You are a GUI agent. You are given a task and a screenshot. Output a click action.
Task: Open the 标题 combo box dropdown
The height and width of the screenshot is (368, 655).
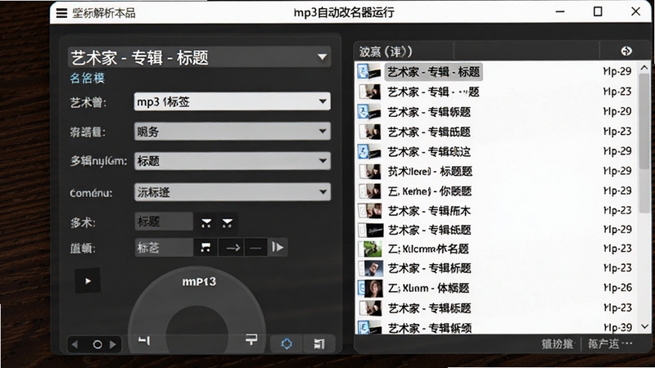click(x=233, y=160)
